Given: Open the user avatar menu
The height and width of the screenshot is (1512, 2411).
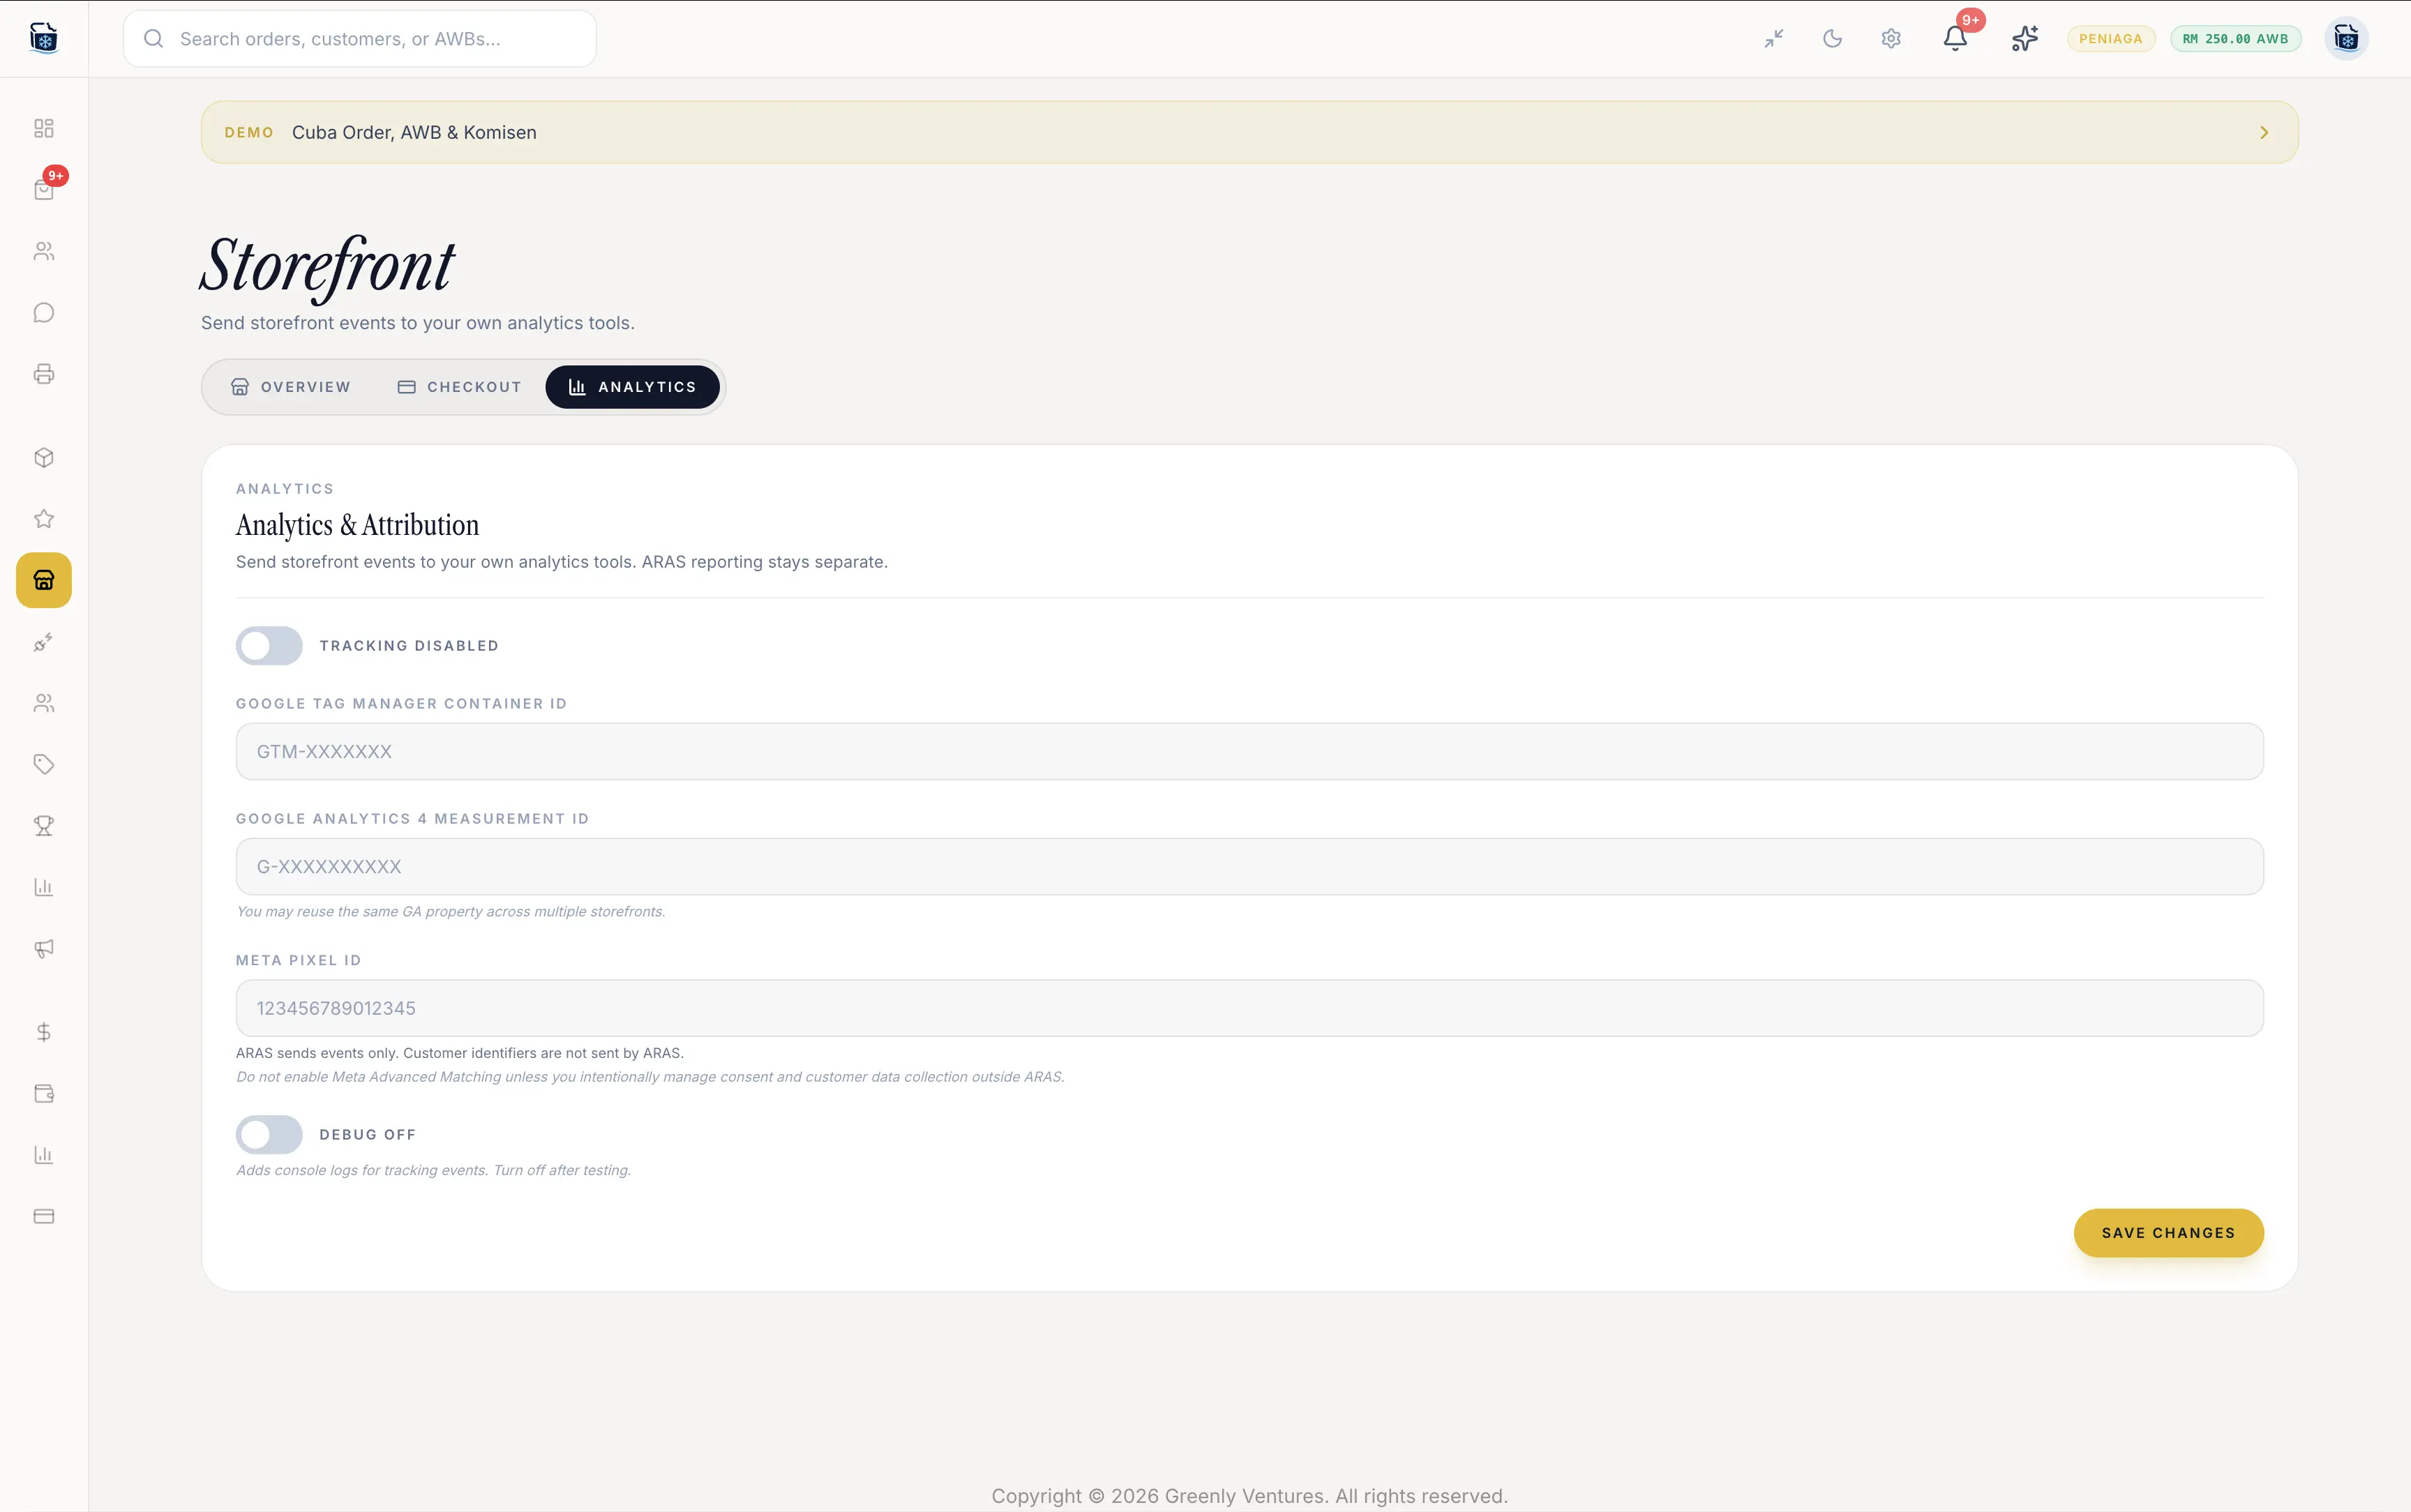Looking at the screenshot, I should [2346, 39].
